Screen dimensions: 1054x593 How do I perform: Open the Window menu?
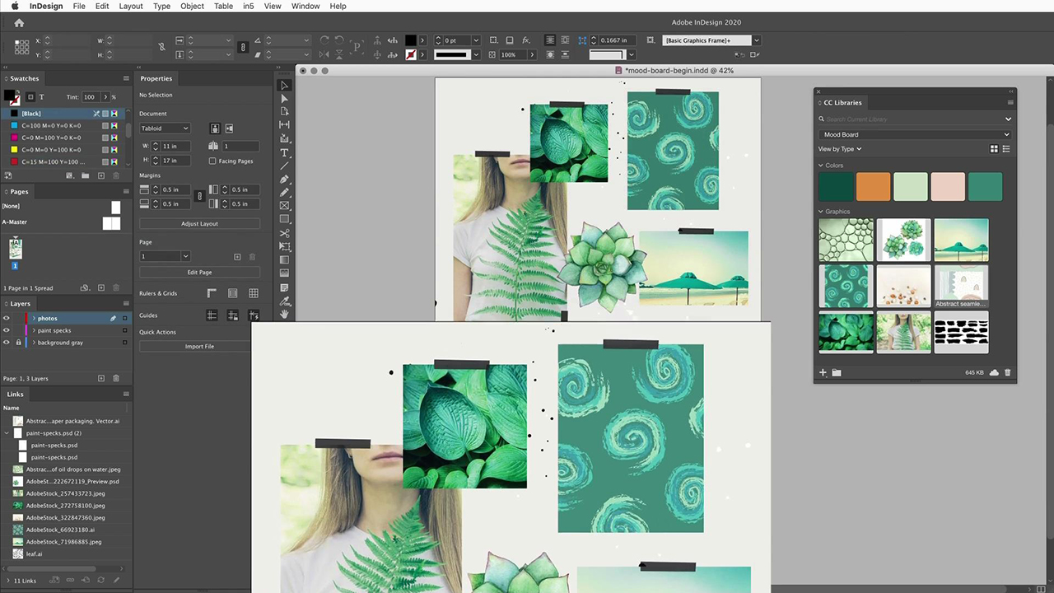click(x=305, y=6)
